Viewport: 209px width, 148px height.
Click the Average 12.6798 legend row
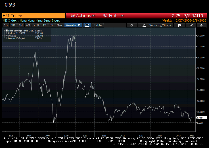[24, 36]
